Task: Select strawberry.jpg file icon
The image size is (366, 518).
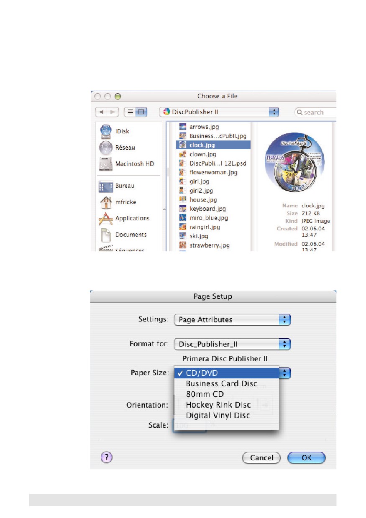Action: [182, 245]
